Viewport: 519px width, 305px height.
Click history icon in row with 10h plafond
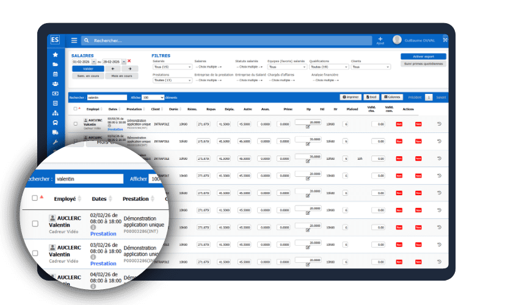[x=439, y=159]
